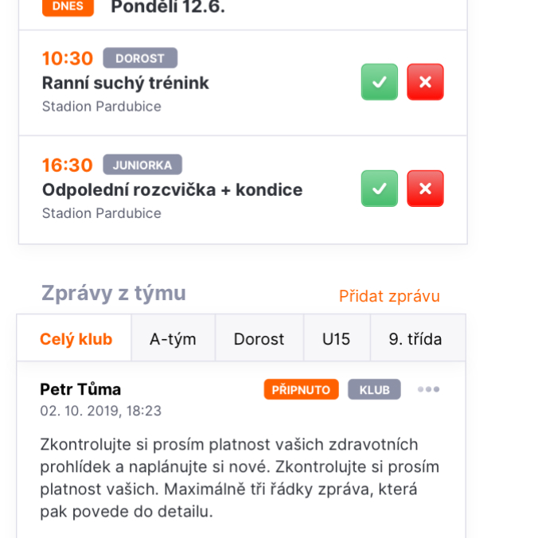Click Přidat zprávu link
The width and height of the screenshot is (538, 538).
[389, 296]
